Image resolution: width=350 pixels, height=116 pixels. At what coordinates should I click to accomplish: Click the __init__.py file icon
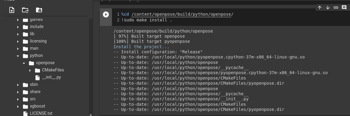[x=38, y=77]
